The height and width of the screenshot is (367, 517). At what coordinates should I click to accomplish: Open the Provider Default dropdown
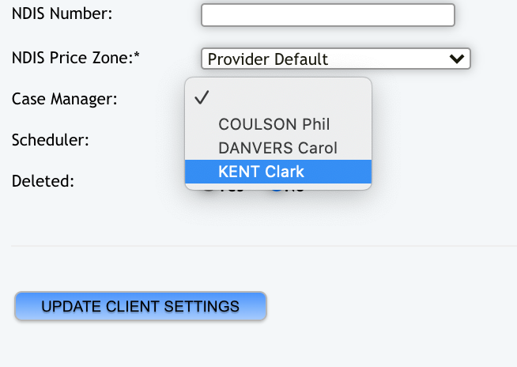[x=336, y=59]
